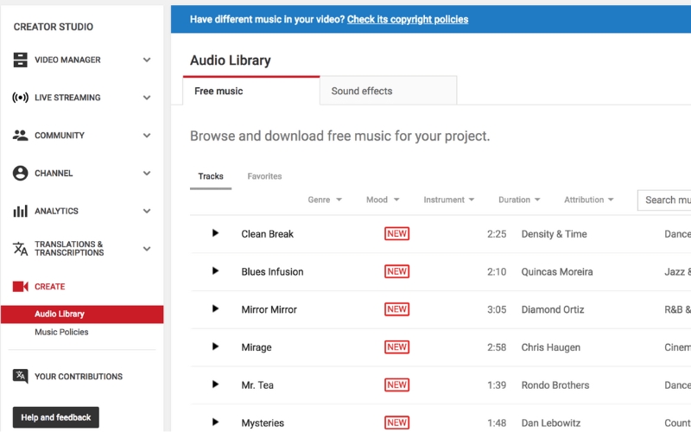Play the Blues Infusion track
Screen dimensions: 691x432
[x=215, y=270]
